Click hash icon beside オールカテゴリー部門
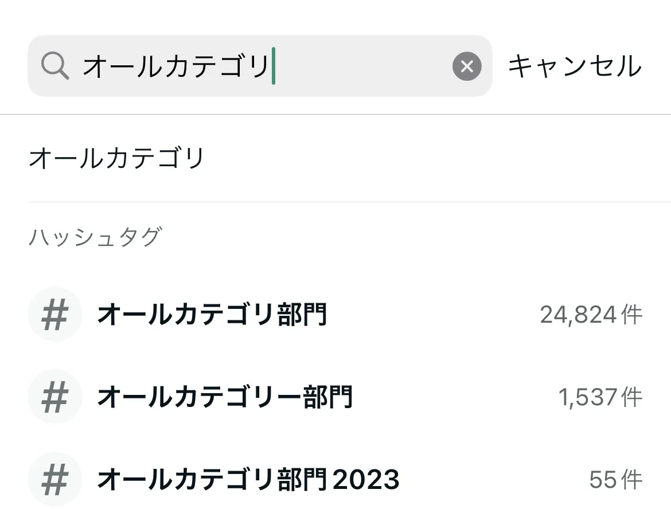Screen dimensions: 671x509 click(x=55, y=397)
